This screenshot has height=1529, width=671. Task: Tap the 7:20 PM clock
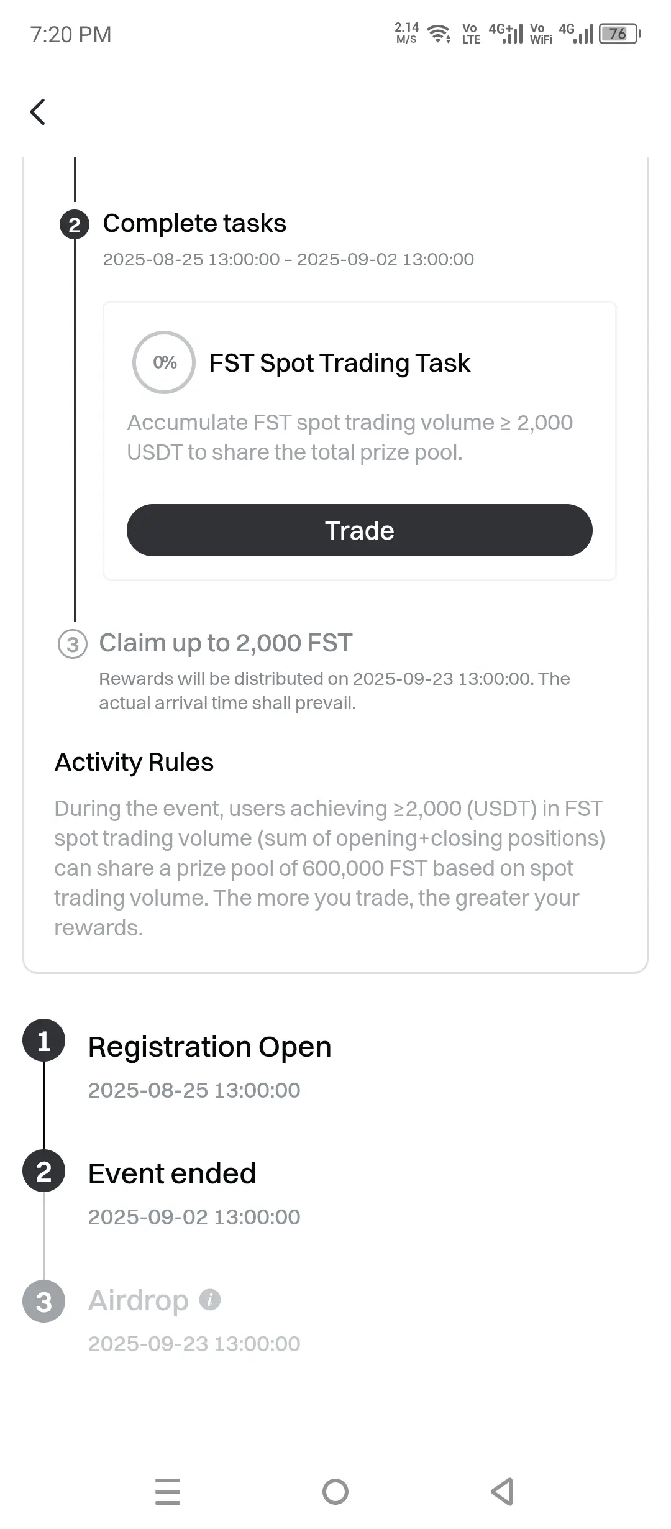click(71, 34)
